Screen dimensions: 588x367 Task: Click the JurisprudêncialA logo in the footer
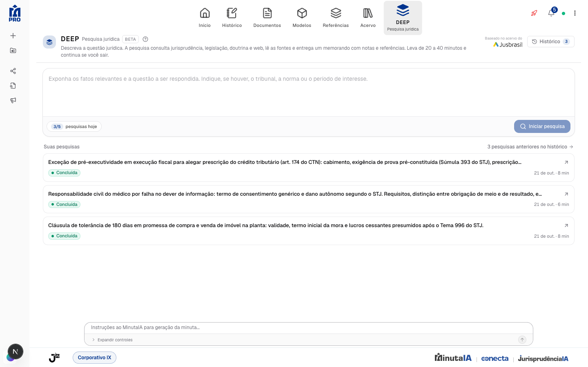543,358
